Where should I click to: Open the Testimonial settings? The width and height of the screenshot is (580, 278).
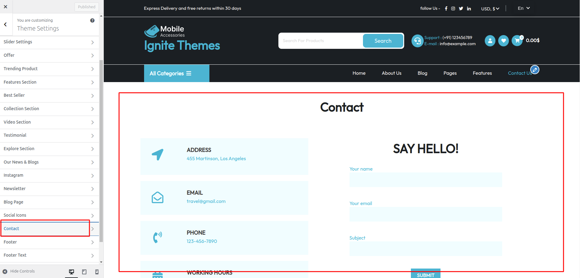coord(49,135)
